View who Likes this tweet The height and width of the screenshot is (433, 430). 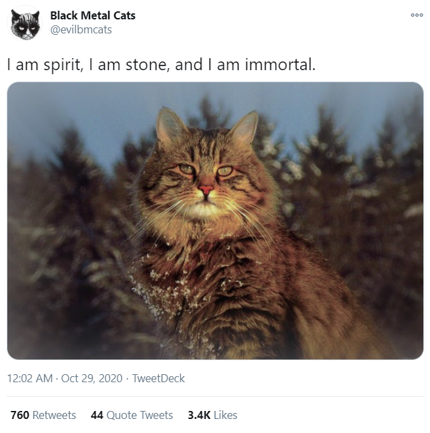coord(226,415)
